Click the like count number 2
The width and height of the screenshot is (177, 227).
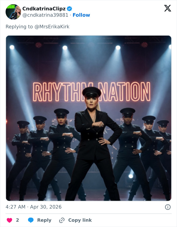click(x=17, y=220)
